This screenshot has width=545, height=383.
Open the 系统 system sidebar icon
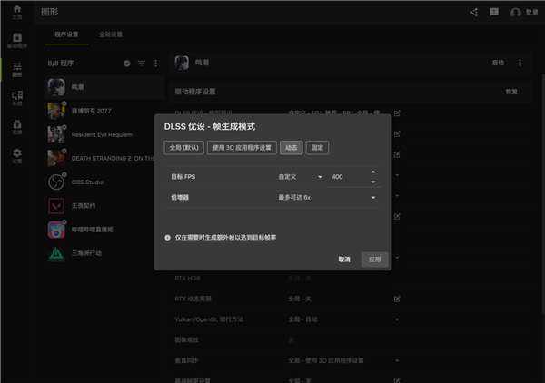[x=16, y=97]
